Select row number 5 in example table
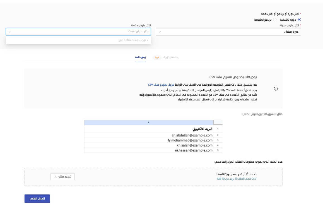Screen dimensions: 323x214 (x=218, y=150)
